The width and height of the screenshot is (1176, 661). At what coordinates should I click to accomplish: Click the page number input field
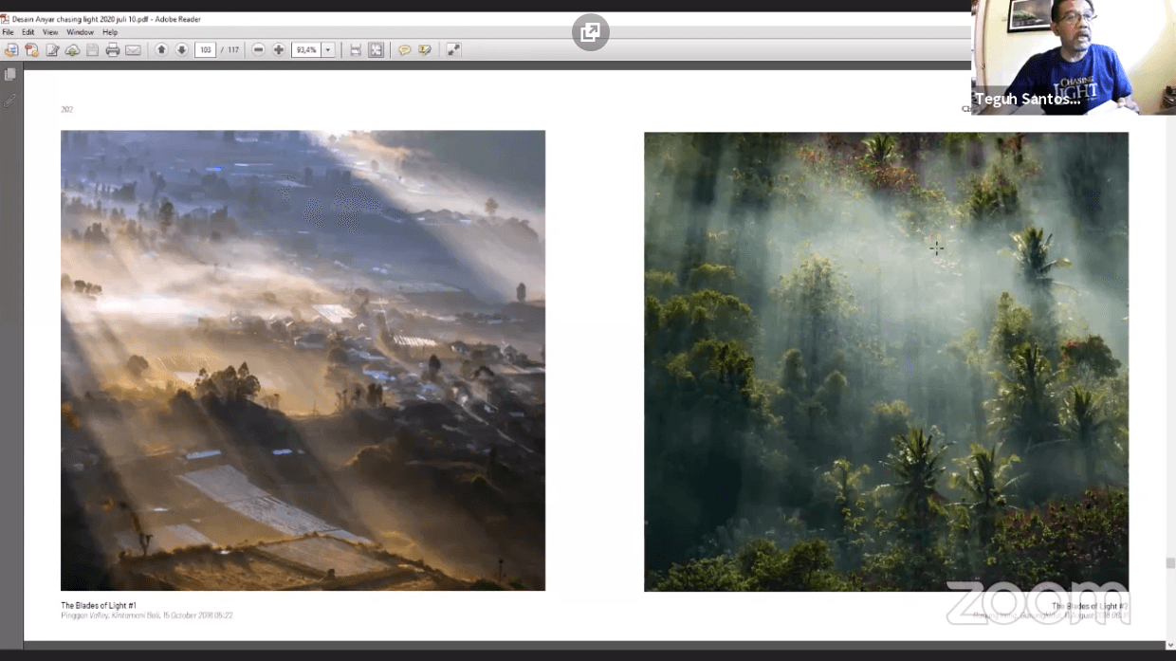point(205,50)
